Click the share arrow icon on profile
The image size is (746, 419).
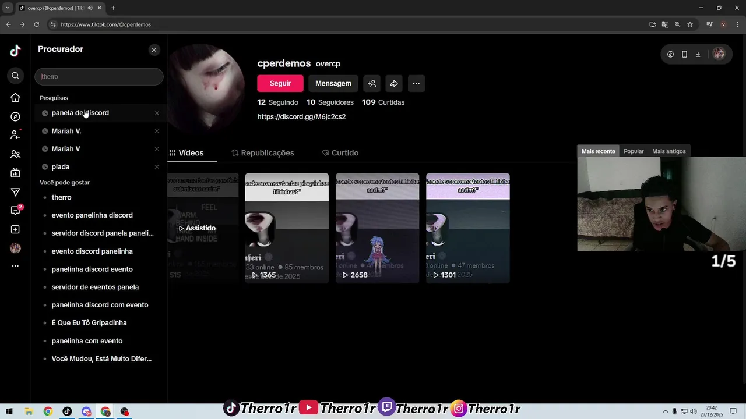tap(394, 83)
